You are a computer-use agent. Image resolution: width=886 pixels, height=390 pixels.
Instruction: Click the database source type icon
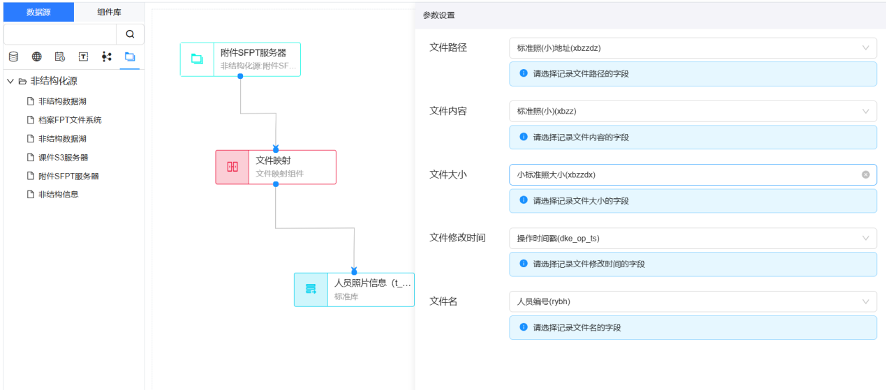(13, 57)
